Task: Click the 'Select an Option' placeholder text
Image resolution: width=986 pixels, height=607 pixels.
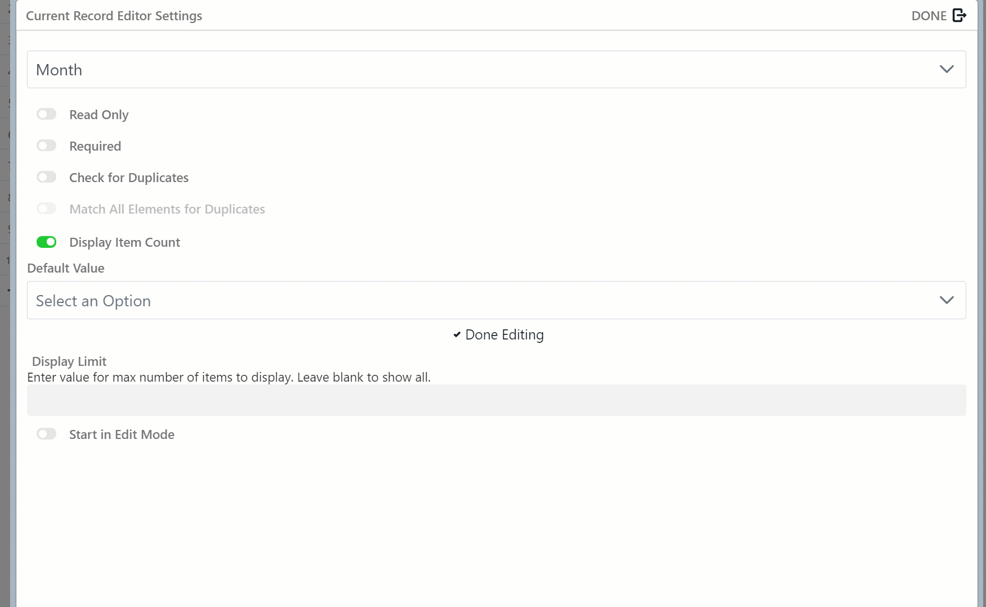Action: pyautogui.click(x=93, y=301)
